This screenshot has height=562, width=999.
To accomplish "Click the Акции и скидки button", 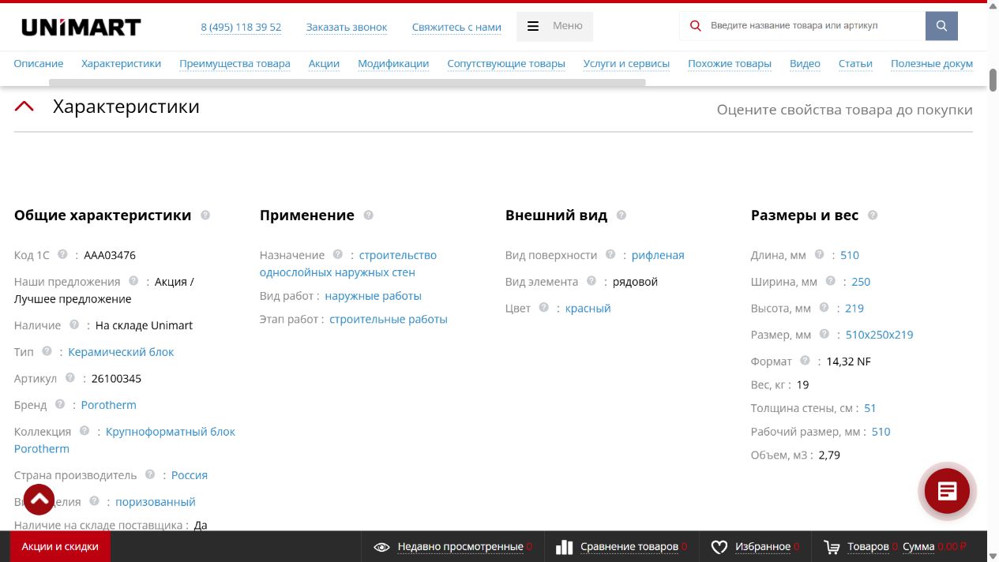I will click(x=60, y=546).
